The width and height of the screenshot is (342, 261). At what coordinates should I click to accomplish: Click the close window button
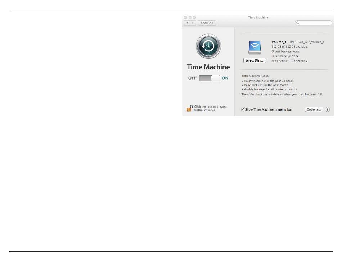185,17
